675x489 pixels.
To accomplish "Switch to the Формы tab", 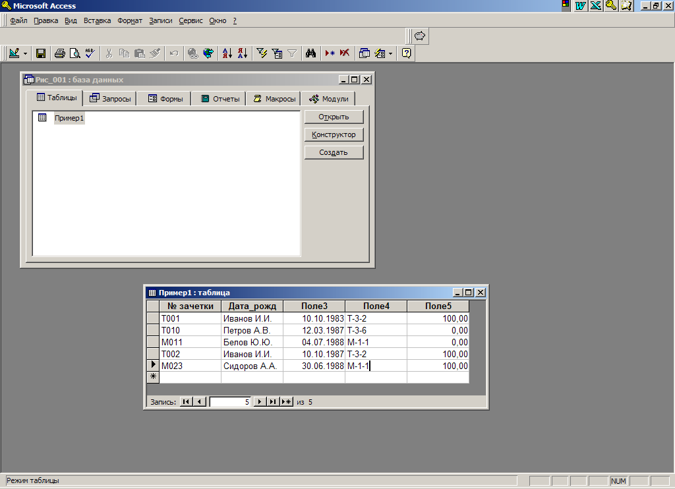I will [165, 99].
